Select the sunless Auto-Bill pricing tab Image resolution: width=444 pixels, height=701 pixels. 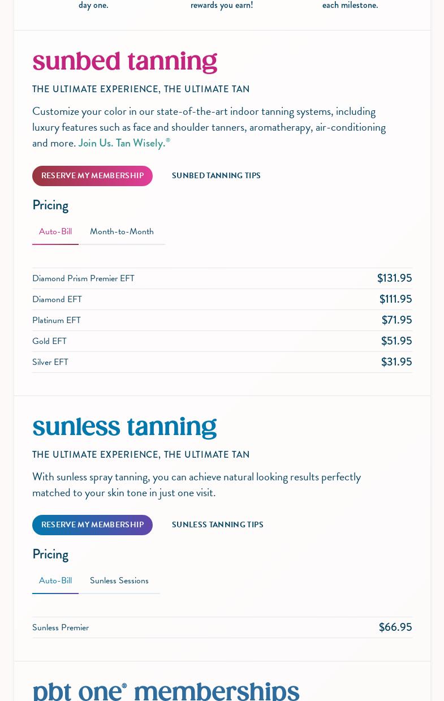click(x=55, y=581)
